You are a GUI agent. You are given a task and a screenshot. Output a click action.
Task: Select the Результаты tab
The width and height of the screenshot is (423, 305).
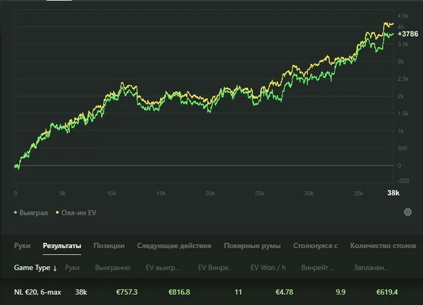pyautogui.click(x=62, y=246)
